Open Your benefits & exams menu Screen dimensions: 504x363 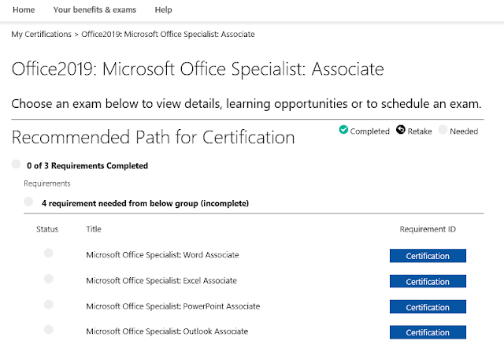[94, 10]
